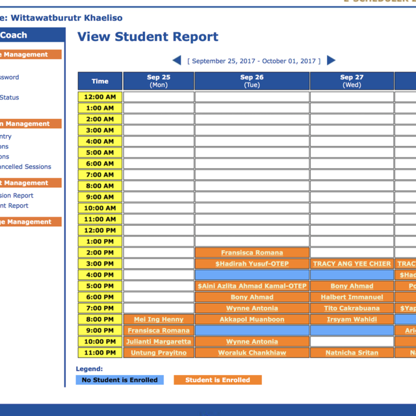Open Student Report sidebar link
The image size is (416, 416).
[x=14, y=205]
